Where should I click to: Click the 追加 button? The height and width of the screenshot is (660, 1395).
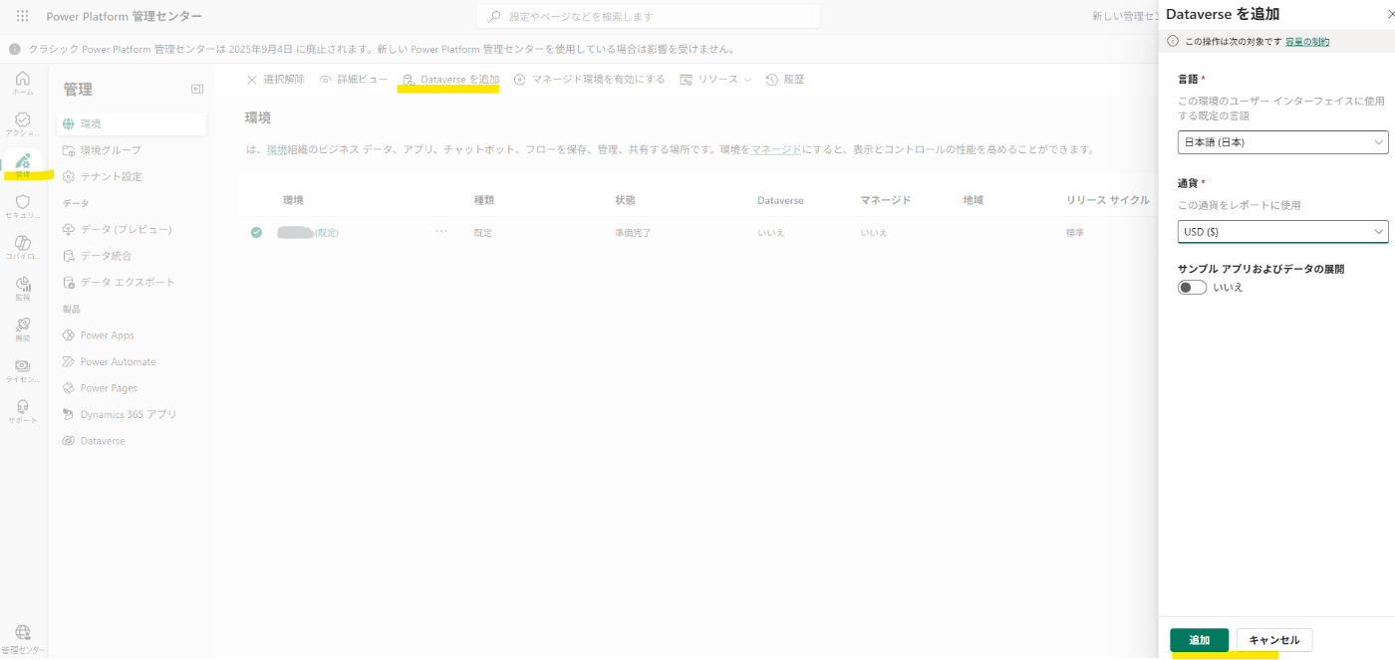tap(1199, 640)
